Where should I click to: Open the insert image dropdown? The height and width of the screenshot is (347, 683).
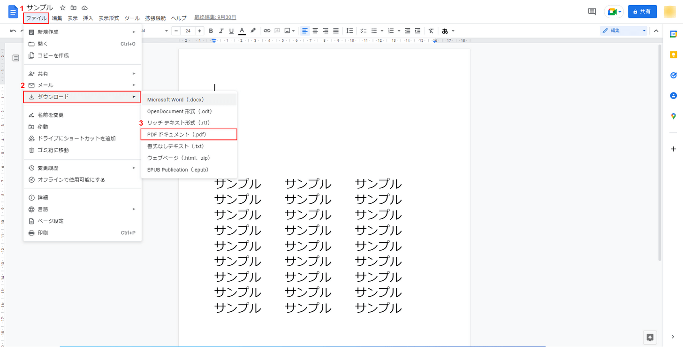[x=290, y=31]
